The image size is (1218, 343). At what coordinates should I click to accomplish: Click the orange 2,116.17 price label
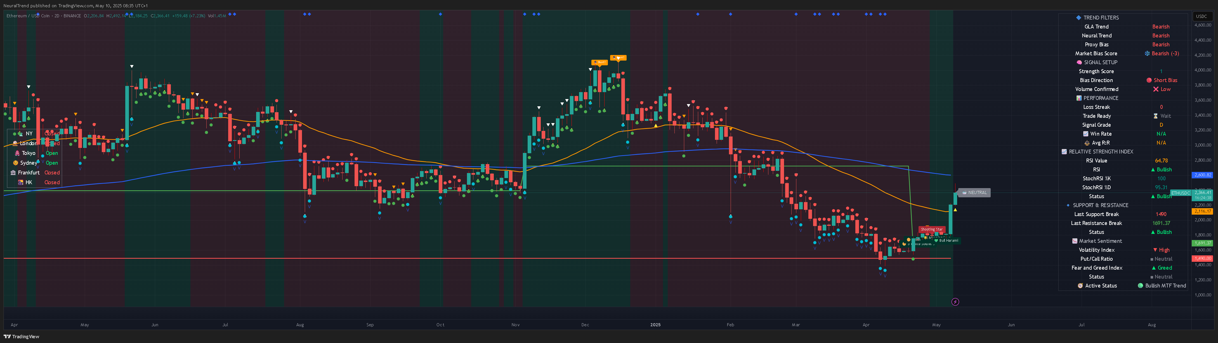(1202, 211)
